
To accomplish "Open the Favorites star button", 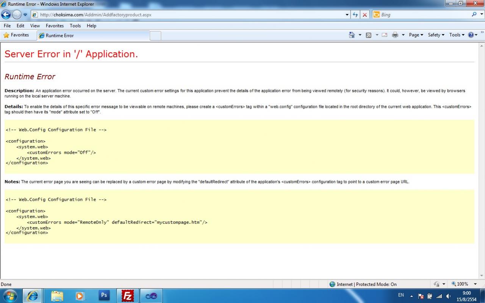I will [16, 35].
